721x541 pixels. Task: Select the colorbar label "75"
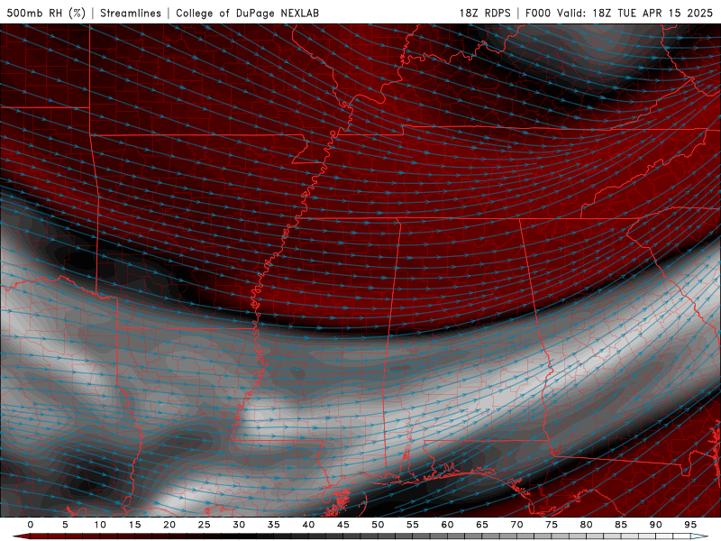(x=552, y=525)
